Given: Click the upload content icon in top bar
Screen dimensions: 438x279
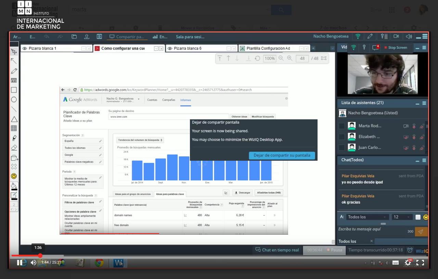Looking at the screenshot, I should [87, 37].
